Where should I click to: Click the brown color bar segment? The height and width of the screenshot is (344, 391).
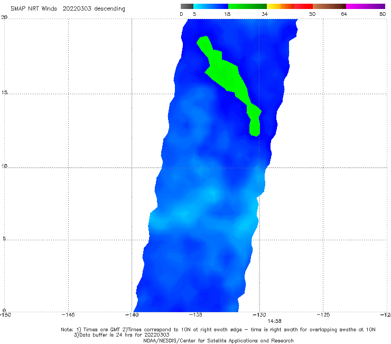[329, 6]
